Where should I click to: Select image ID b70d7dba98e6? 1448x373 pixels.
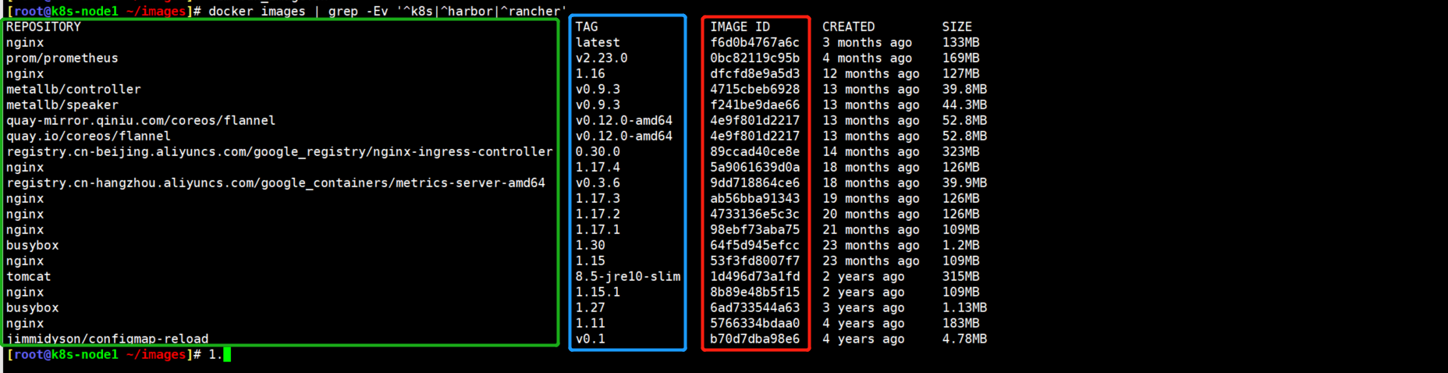click(x=754, y=339)
